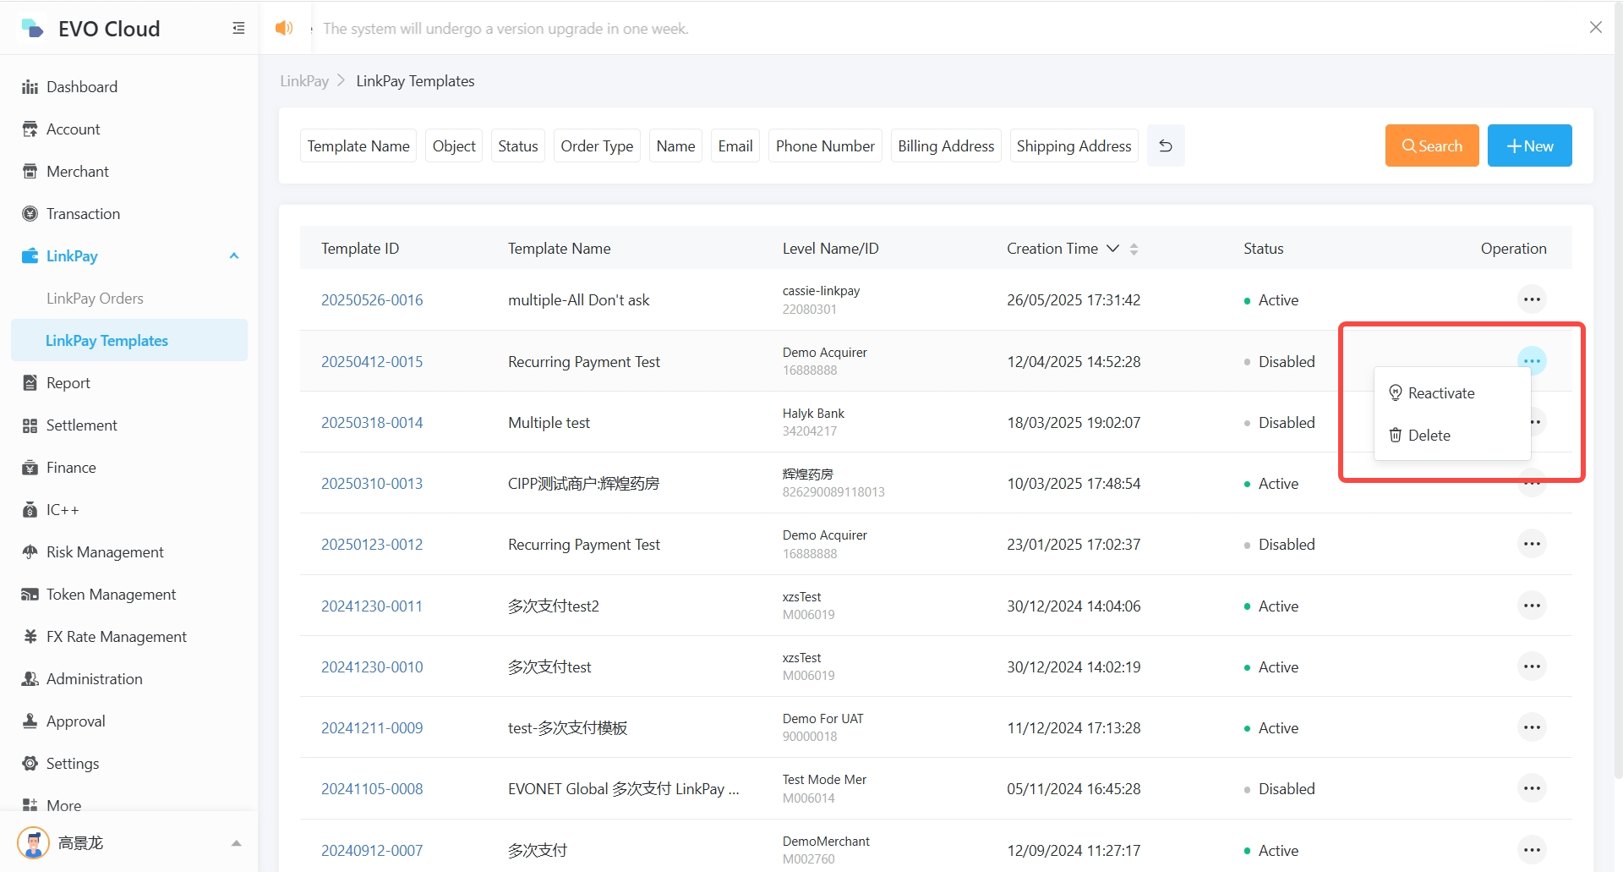This screenshot has height=872, width=1623.
Task: Click the Template Name filter field
Action: coord(358,146)
